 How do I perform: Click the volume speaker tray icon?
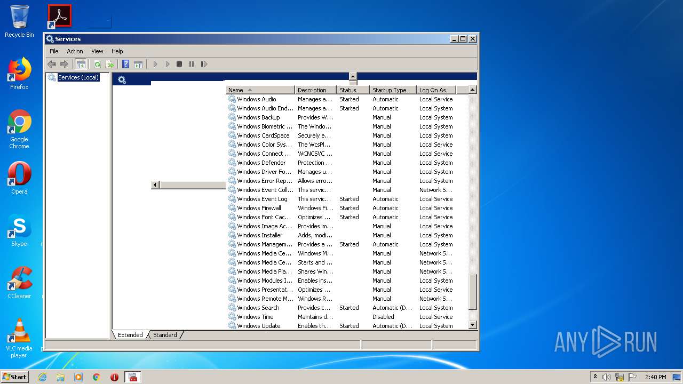(x=606, y=377)
